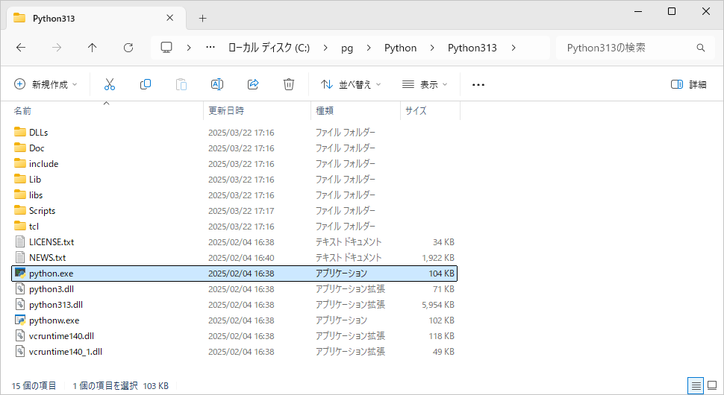Screen dimensions: 724x395
Task: Click the 15 個の項目 status text
Action: 34,386
